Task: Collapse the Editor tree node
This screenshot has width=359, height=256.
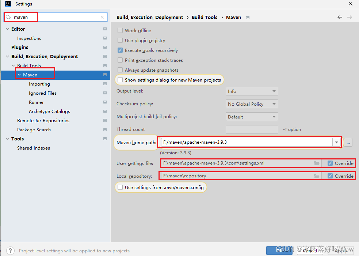Action: point(7,29)
